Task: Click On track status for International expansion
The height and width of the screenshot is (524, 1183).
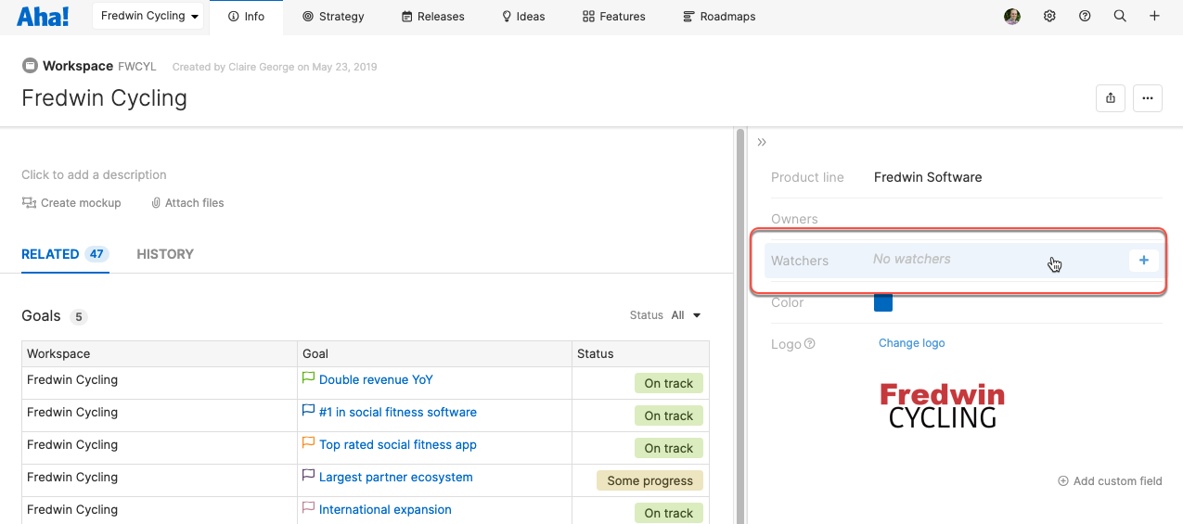Action: 669,513
